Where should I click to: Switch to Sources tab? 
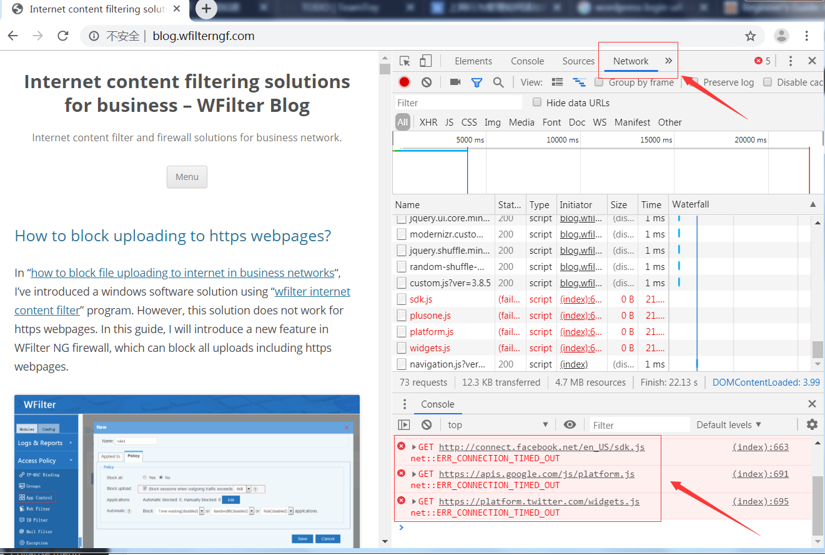click(x=578, y=61)
